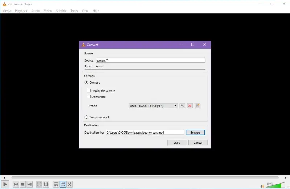Skip to previous media track
This screenshot has width=290, height=189.
pyautogui.click(x=16, y=184)
